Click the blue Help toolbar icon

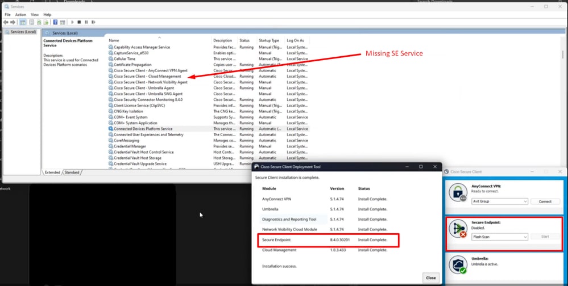click(55, 23)
